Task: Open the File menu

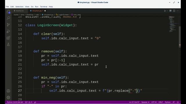Action: point(7,7)
